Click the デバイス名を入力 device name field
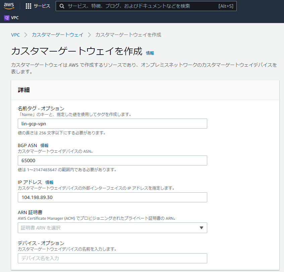Screen dimensions: 284x272 click(x=112, y=258)
